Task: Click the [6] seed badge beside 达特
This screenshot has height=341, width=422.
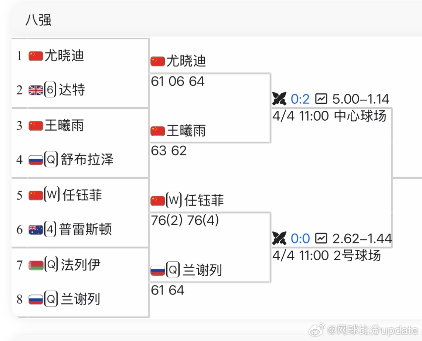Action: point(50,89)
